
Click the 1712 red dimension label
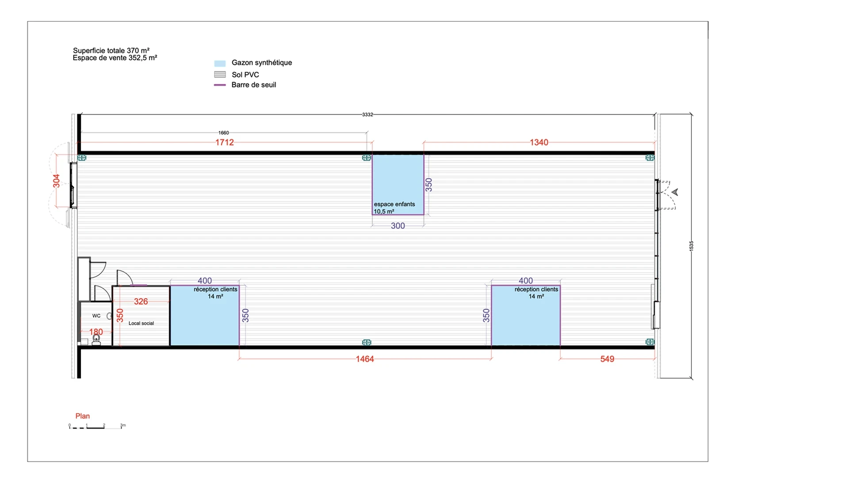click(225, 142)
